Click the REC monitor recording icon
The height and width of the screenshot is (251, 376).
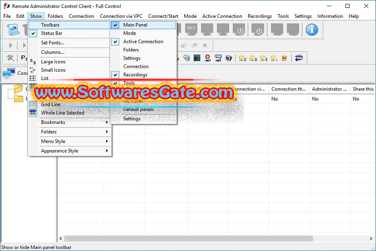191,29
